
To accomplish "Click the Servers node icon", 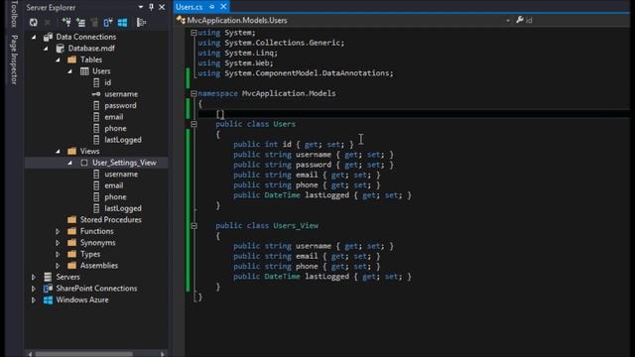I will coord(48,277).
